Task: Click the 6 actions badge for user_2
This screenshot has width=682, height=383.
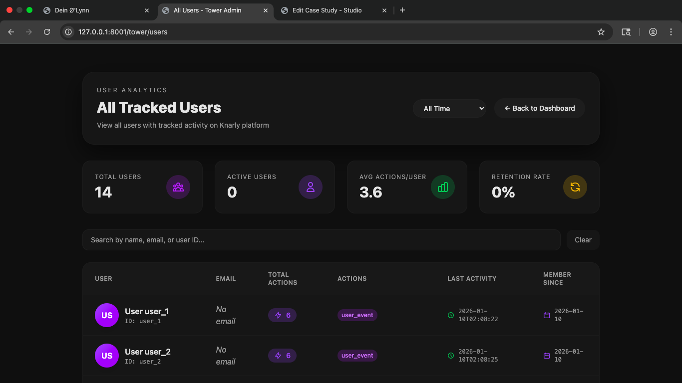Action: tap(283, 356)
